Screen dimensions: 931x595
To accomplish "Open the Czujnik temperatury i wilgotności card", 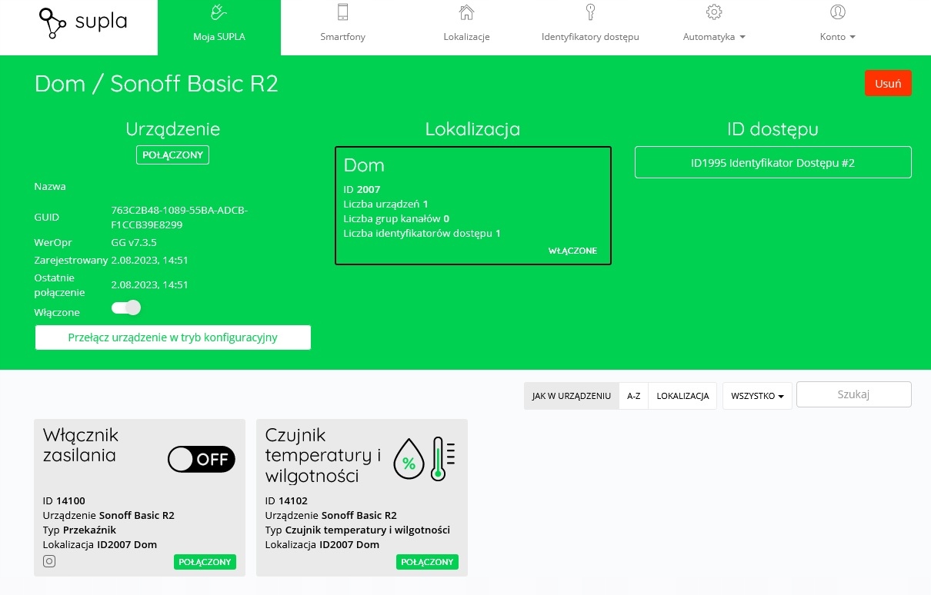I will 362,497.
